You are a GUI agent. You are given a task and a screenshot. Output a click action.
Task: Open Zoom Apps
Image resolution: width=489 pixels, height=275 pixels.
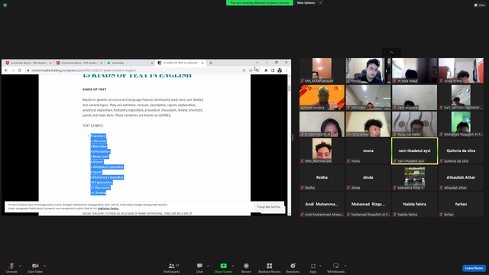tap(313, 267)
